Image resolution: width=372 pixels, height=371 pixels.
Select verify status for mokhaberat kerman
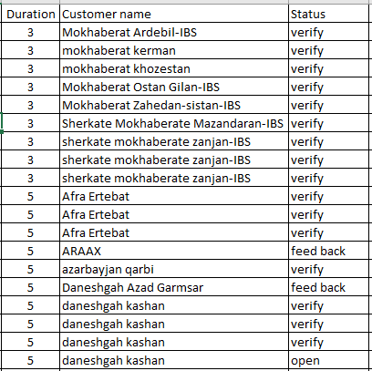[328, 50]
